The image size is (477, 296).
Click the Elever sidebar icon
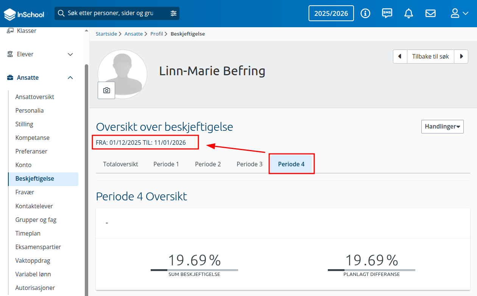[x=10, y=54]
